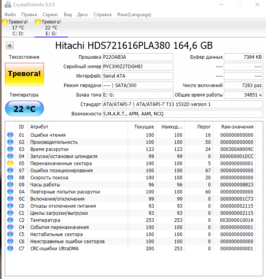Click the CrystalDiskInfo app icon in title bar
Image resolution: width=266 pixels, height=279 pixels.
[x=6, y=5]
